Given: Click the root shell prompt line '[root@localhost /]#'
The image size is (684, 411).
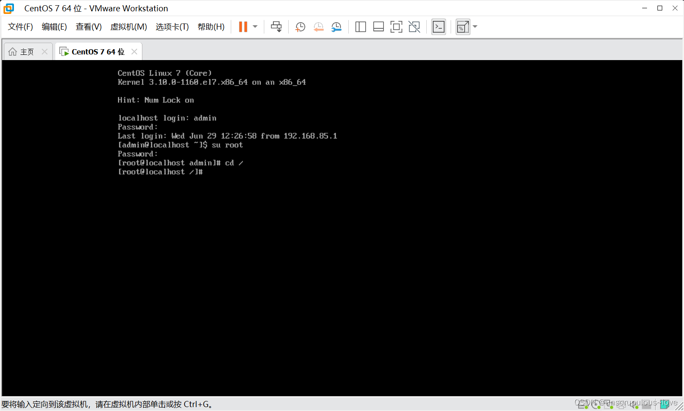Looking at the screenshot, I should [x=161, y=172].
